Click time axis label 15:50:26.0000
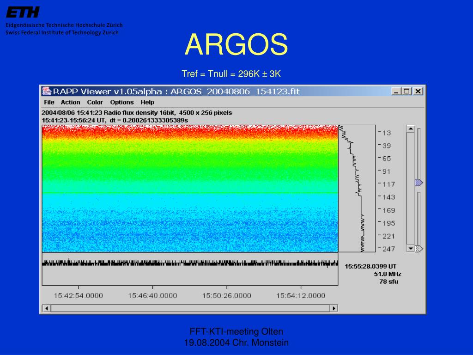The width and height of the screenshot is (473, 355). tap(226, 296)
